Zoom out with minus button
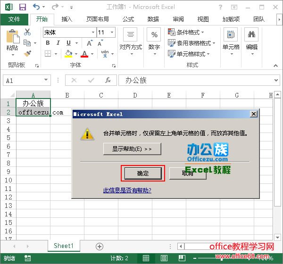 coord(195,258)
